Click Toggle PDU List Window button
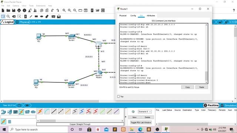Image resolution: width=237 pixels, height=133 pixels. pyautogui.click(x=141, y=122)
